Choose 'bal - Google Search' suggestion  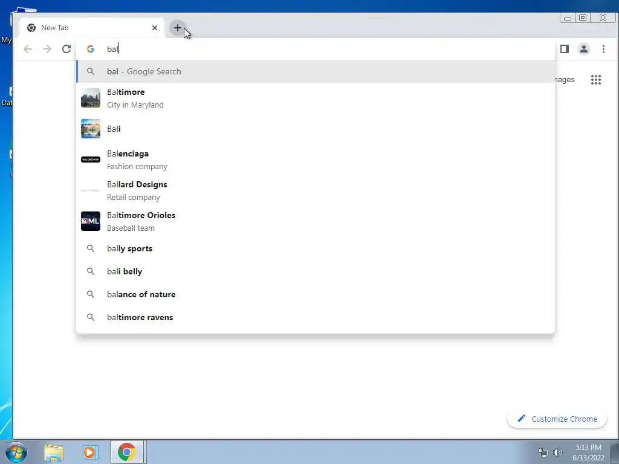click(x=316, y=71)
